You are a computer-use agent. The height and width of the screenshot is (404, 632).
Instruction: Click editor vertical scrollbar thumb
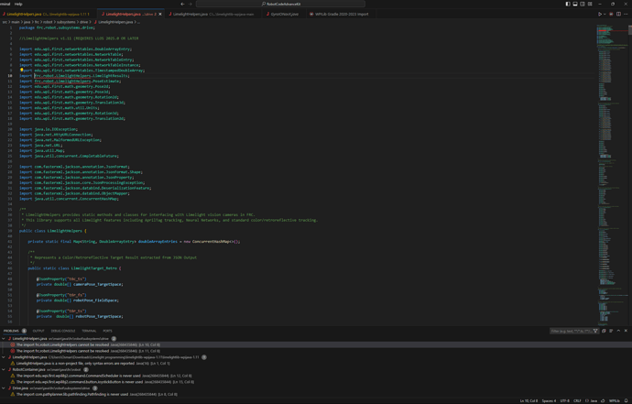click(x=630, y=30)
